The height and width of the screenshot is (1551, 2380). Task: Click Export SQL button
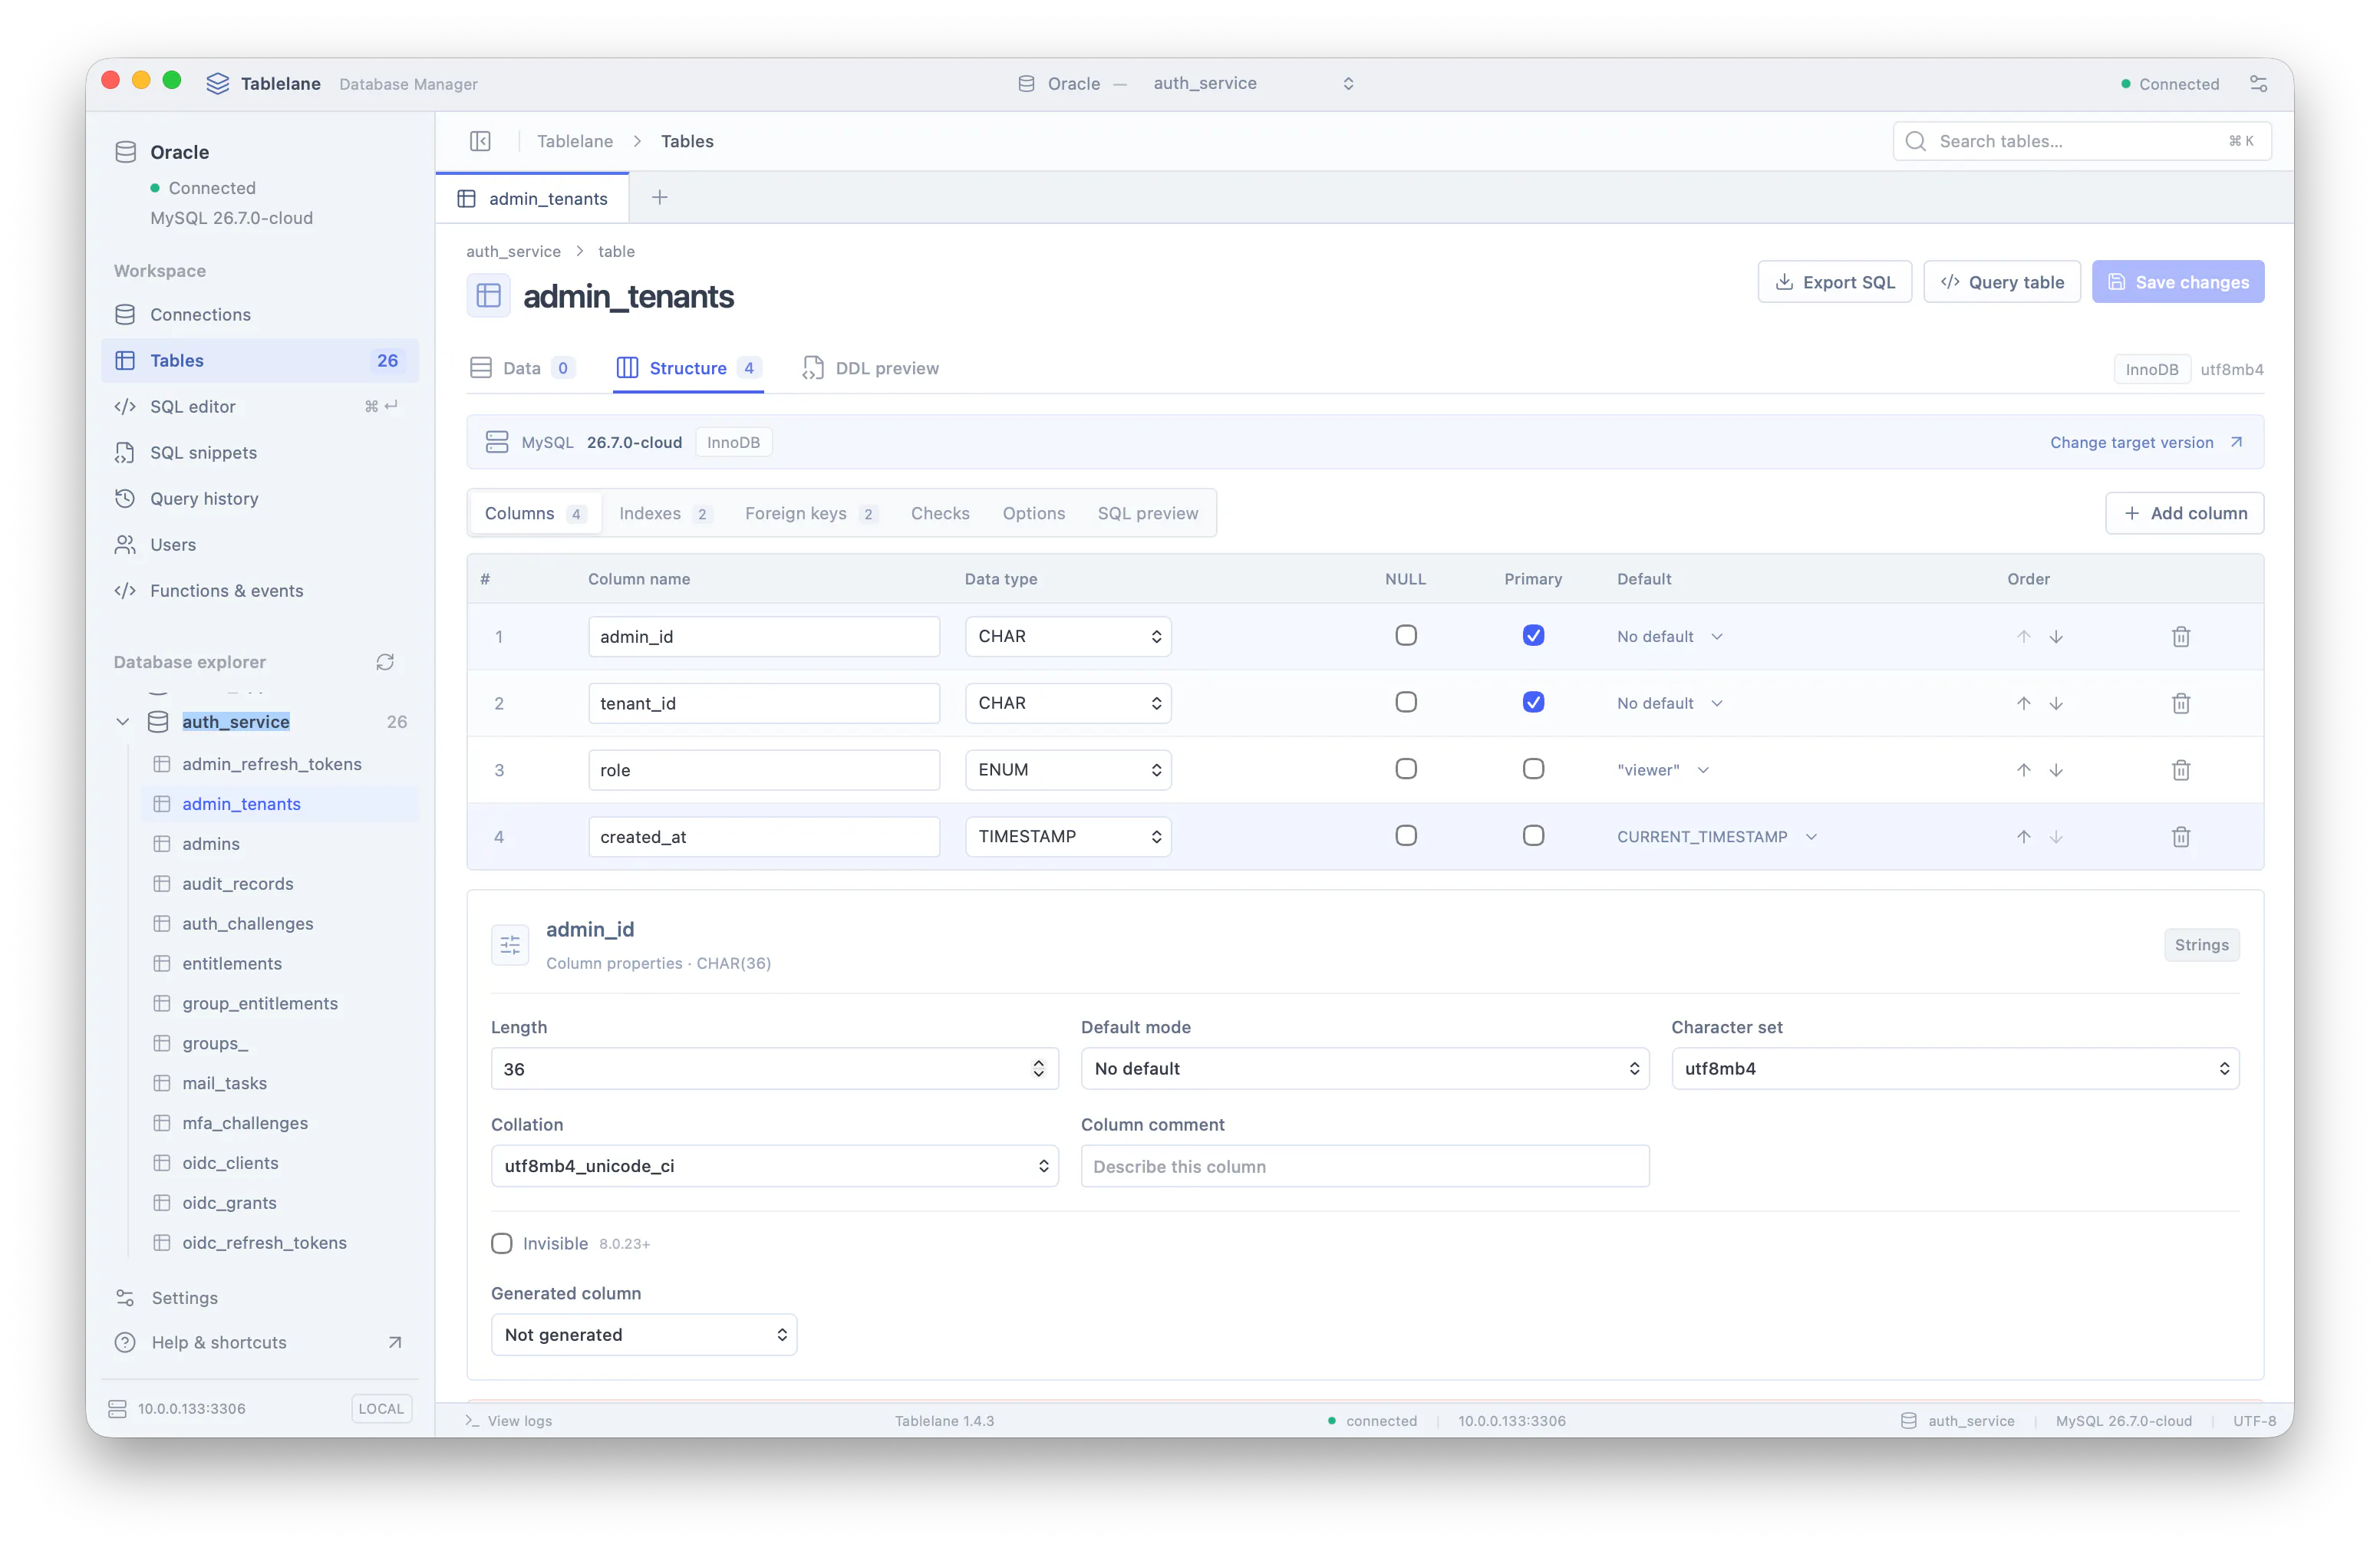point(1834,282)
